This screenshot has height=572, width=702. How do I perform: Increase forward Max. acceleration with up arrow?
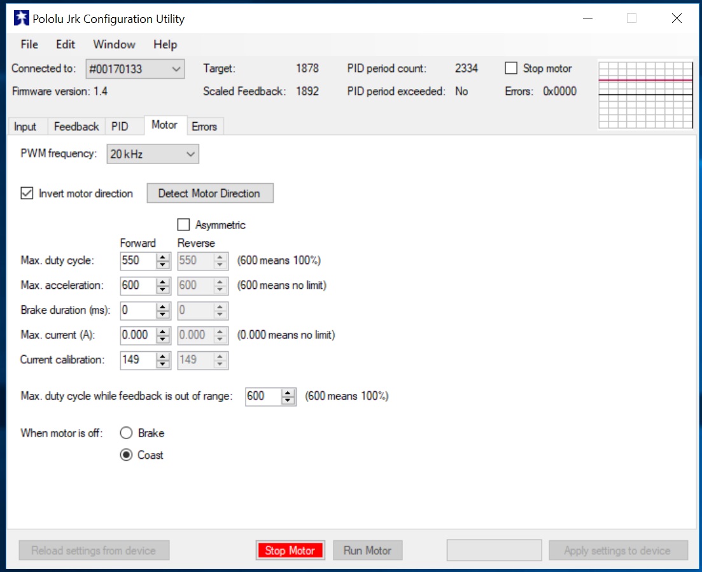click(x=163, y=282)
